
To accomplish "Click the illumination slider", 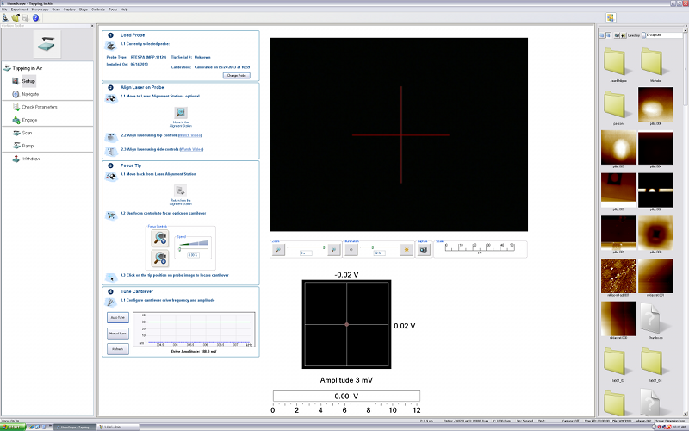I will pos(373,247).
